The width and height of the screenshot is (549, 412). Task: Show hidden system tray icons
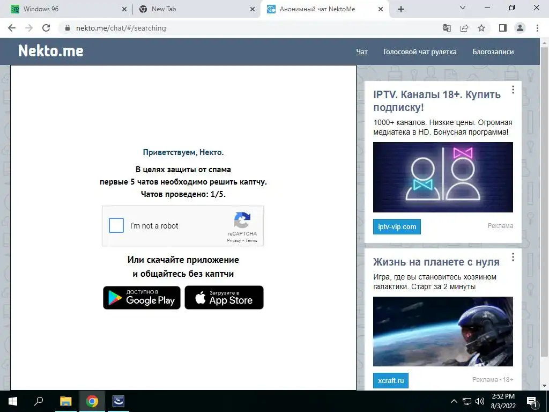pyautogui.click(x=454, y=401)
